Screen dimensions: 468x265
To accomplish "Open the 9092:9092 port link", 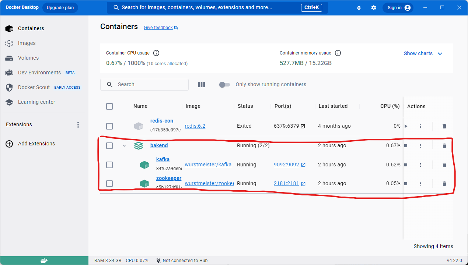I will coord(286,165).
